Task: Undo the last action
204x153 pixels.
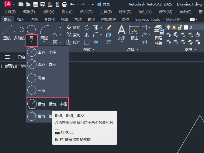Action: 72,4
